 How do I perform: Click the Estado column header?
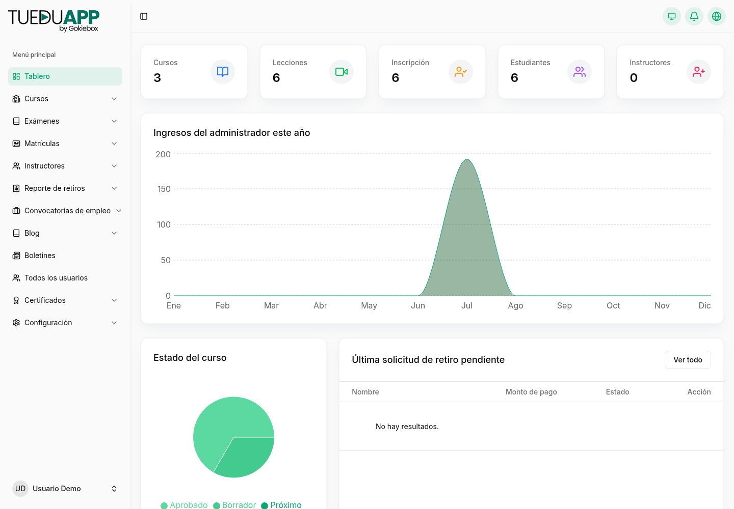(x=617, y=392)
